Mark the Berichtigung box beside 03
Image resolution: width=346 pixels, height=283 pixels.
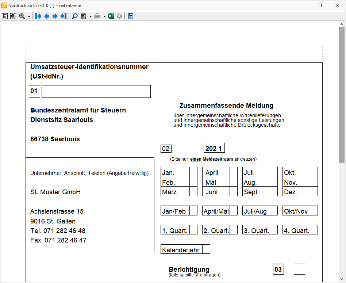(x=299, y=269)
